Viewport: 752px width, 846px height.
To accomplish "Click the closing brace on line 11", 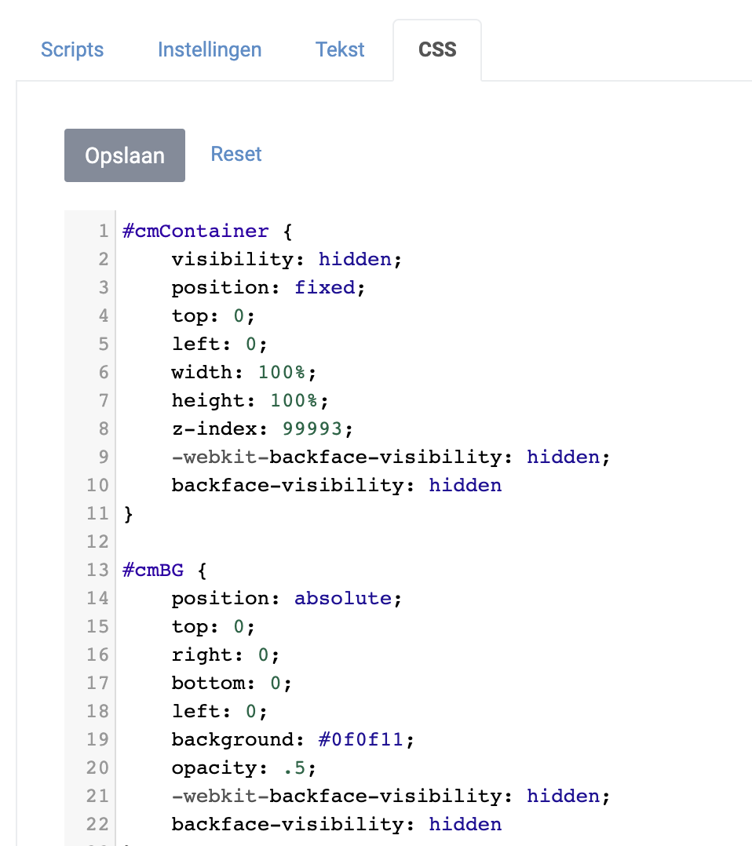I will (x=128, y=513).
